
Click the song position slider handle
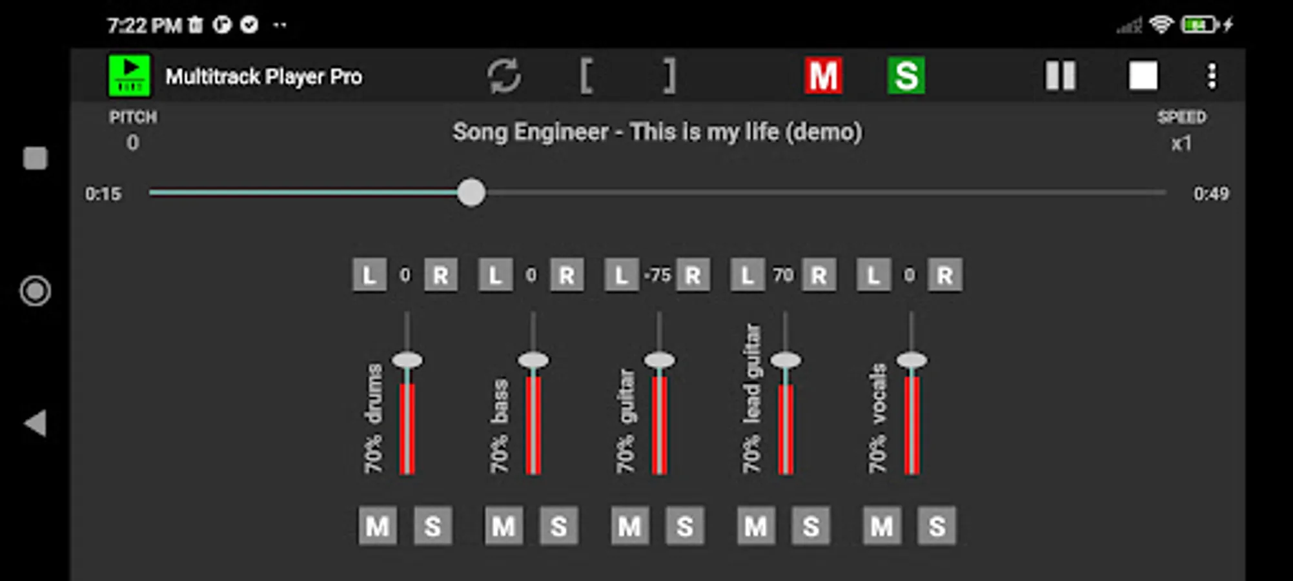click(471, 193)
